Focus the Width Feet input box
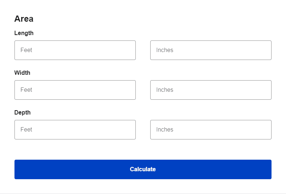The width and height of the screenshot is (286, 194). point(75,90)
